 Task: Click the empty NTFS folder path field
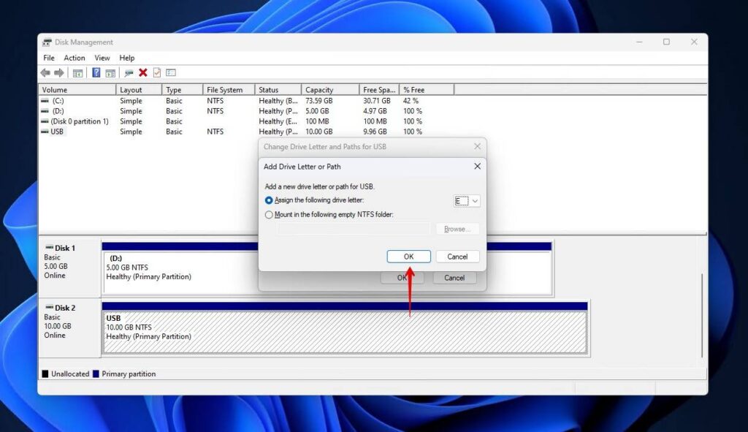tap(354, 228)
